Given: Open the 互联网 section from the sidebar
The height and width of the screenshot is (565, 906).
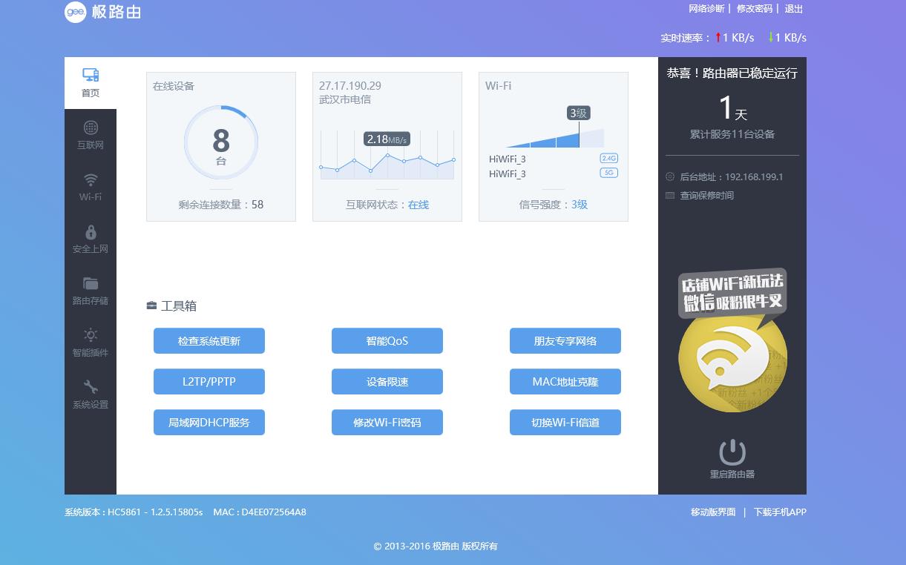Looking at the screenshot, I should point(91,133).
